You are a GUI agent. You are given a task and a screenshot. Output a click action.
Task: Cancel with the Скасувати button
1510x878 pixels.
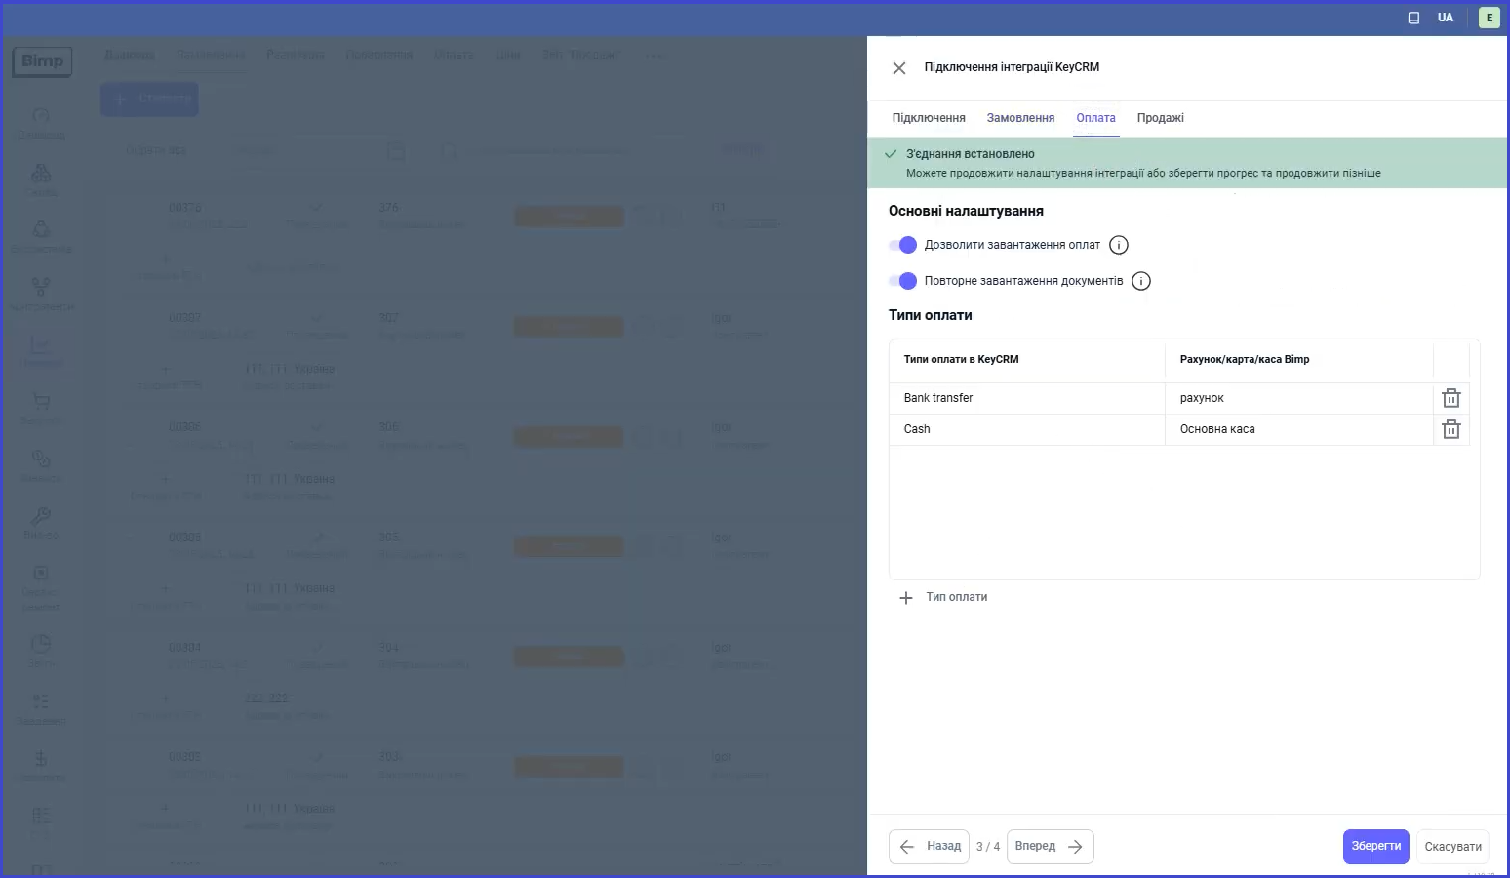click(1452, 847)
